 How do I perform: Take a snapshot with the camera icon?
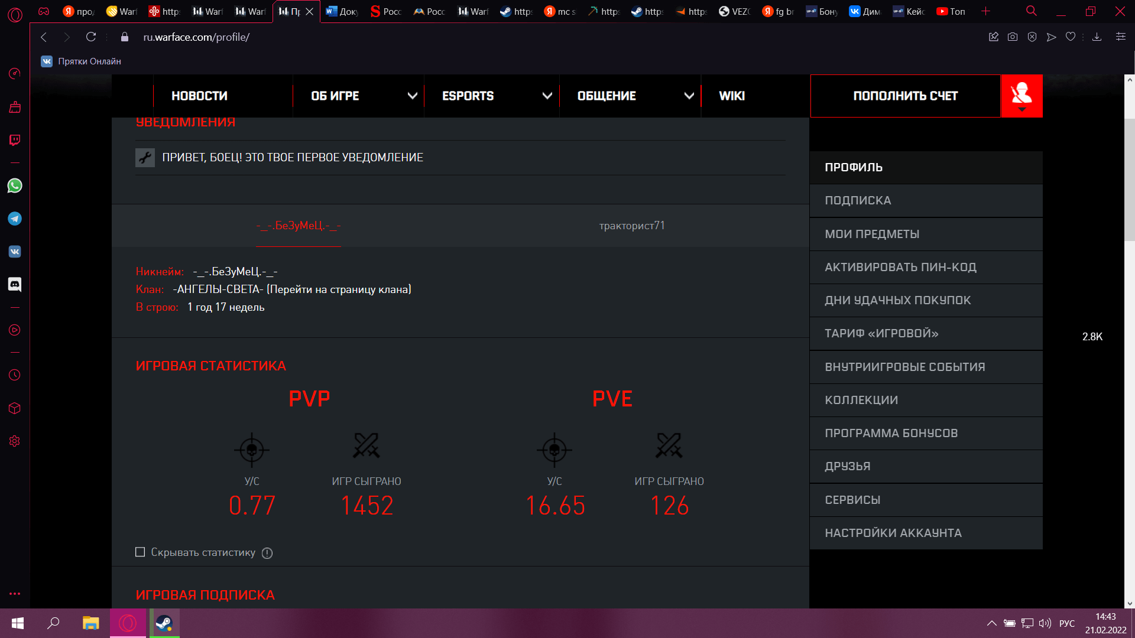1013,37
